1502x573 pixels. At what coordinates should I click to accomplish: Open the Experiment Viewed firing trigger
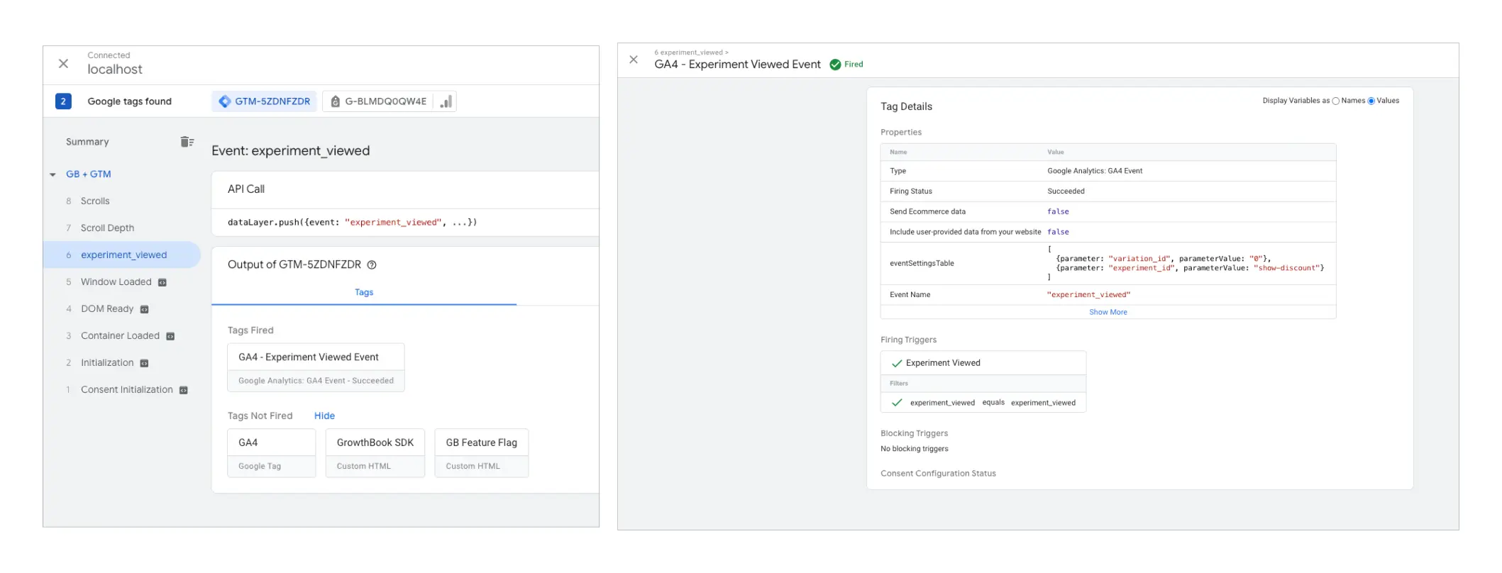[x=983, y=363]
